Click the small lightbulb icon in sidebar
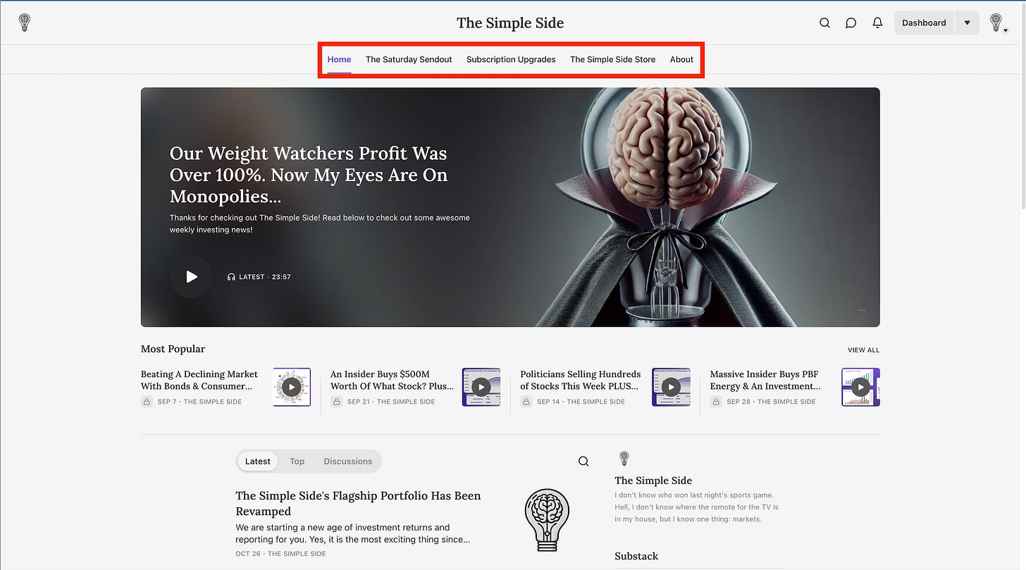Viewport: 1026px width, 570px height. (624, 459)
